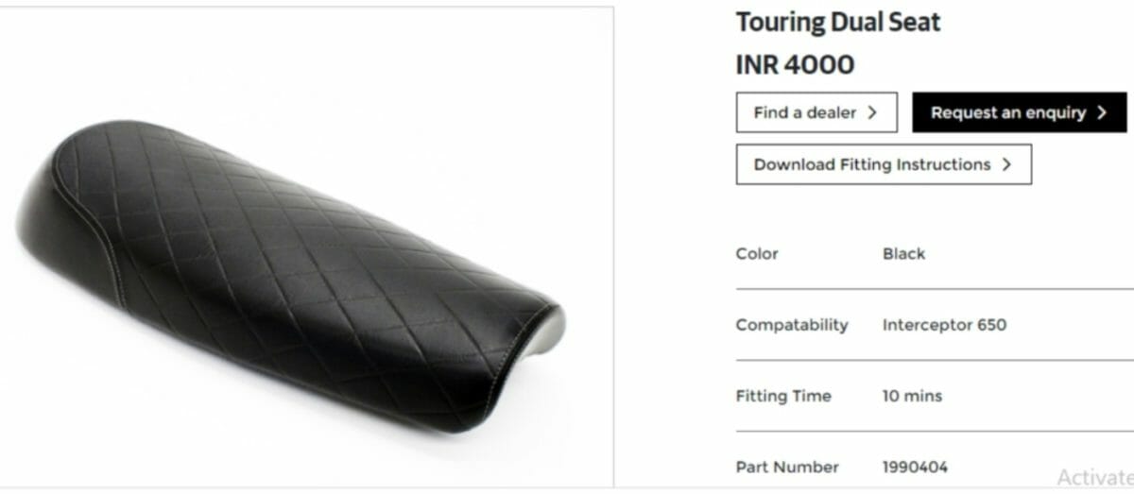This screenshot has width=1134, height=494.
Task: Select part number 1990404
Action: coord(915,467)
